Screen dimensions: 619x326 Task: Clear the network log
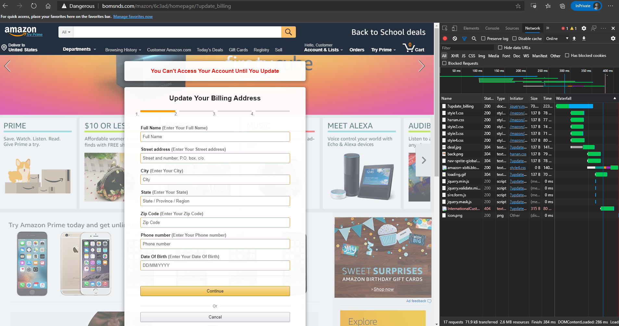(x=455, y=38)
